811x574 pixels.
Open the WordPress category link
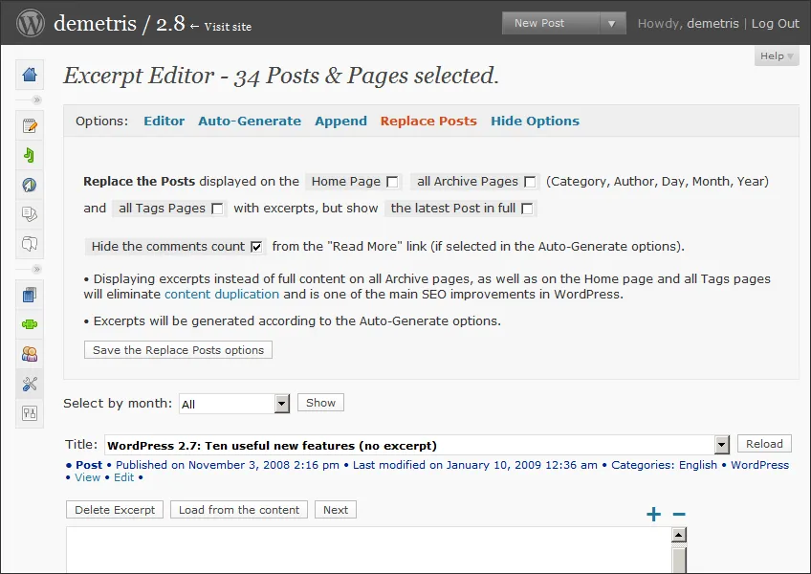[759, 465]
